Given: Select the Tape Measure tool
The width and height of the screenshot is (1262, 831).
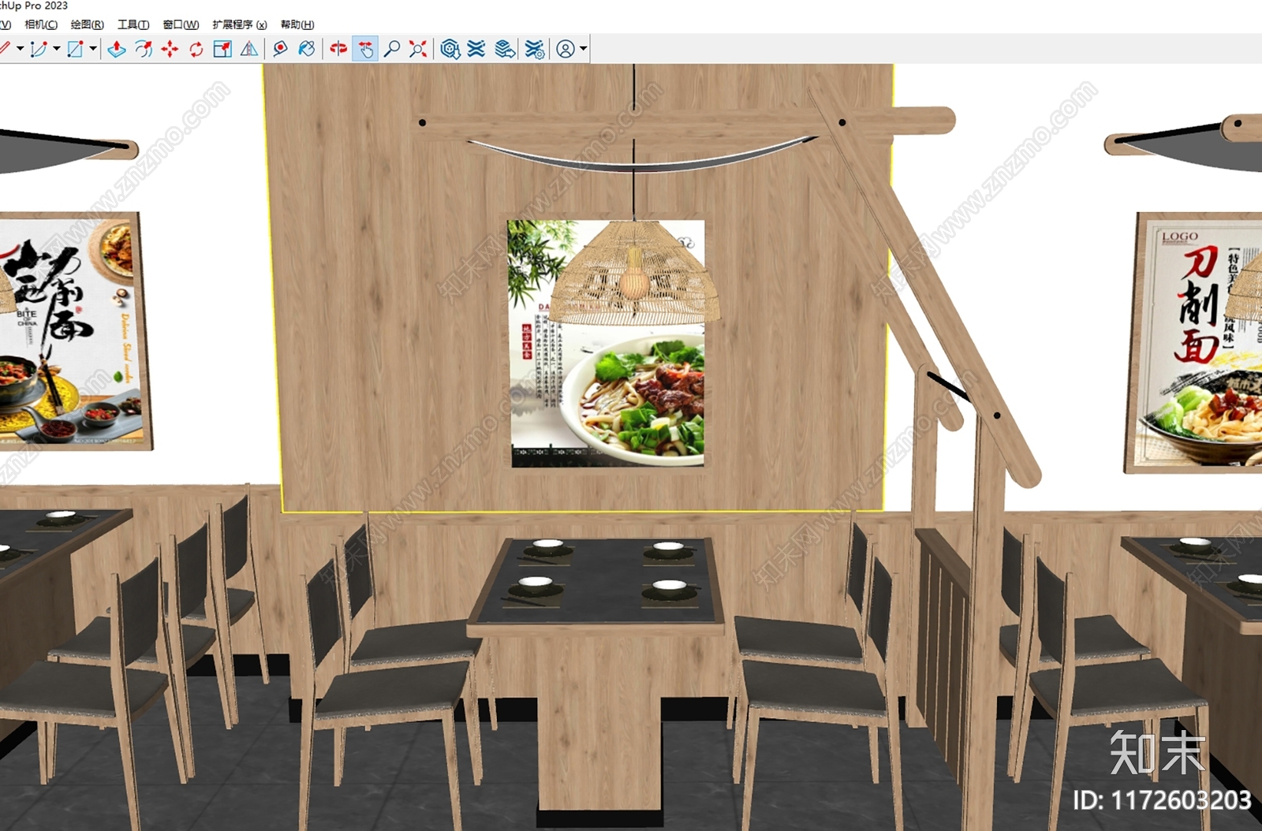Looking at the screenshot, I should click(x=280, y=49).
